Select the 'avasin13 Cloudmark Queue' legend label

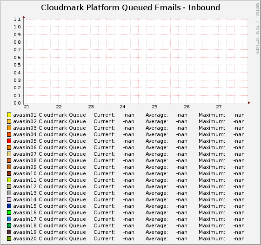49,193
